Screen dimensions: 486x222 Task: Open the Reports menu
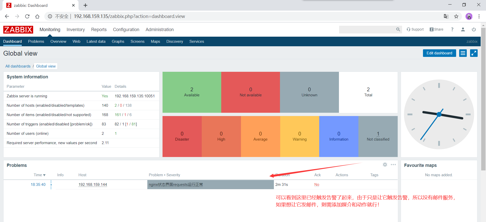99,30
